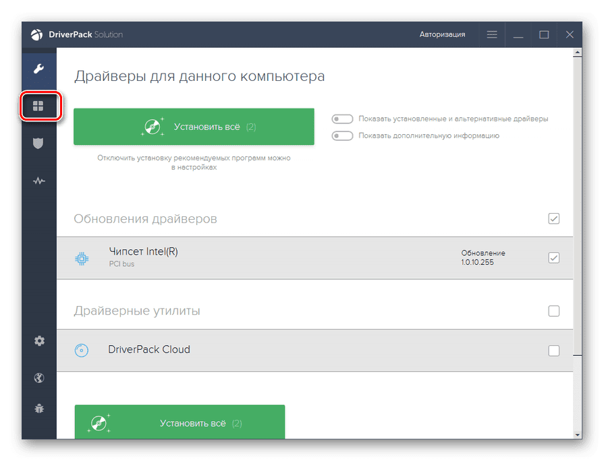Click the Intel chipset chip icon
The width and height of the screenshot is (604, 461).
(x=82, y=259)
